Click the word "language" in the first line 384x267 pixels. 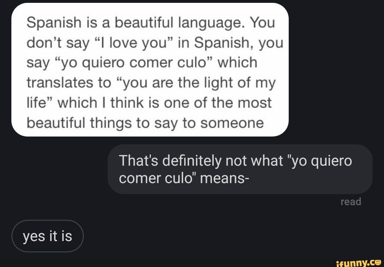pyautogui.click(x=211, y=23)
